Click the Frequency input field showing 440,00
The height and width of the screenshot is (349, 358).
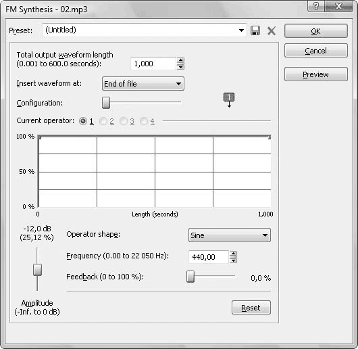(209, 257)
